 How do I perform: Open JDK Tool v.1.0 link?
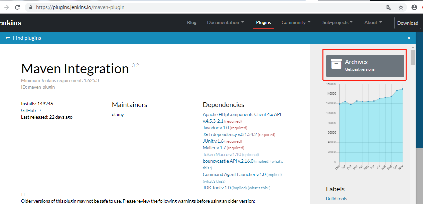[x=217, y=188]
